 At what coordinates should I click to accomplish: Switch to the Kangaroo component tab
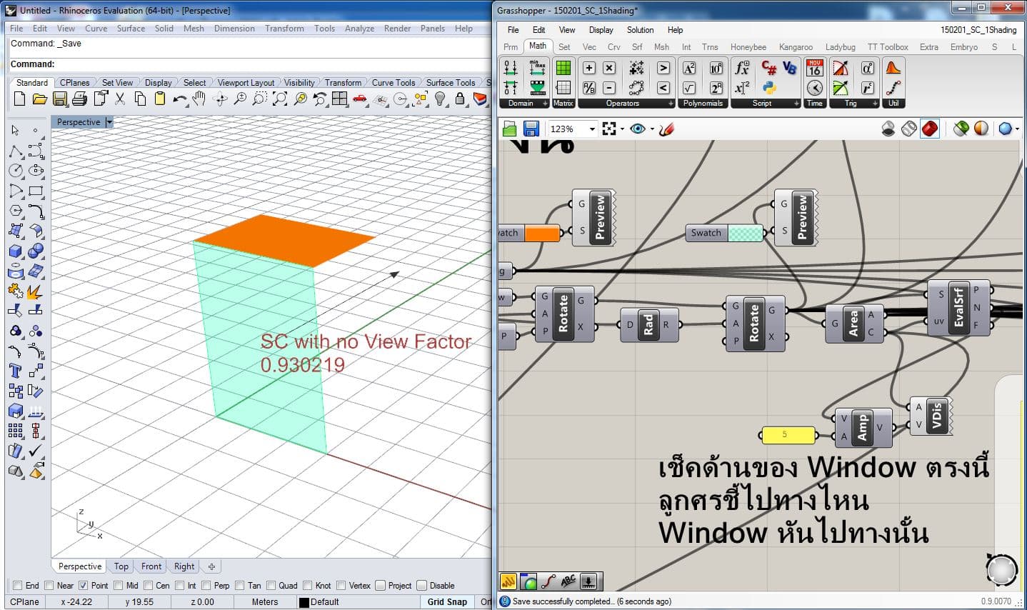[x=796, y=47]
